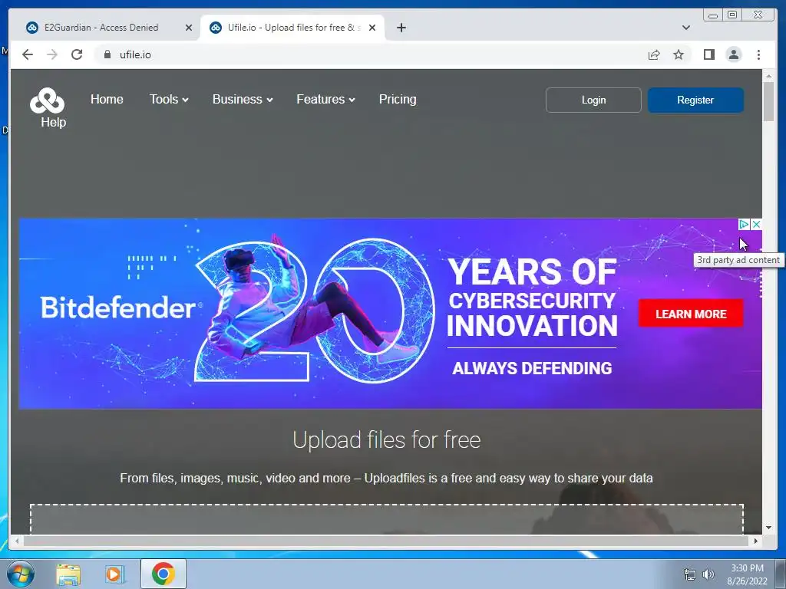Open the tab search chevron
This screenshot has width=786, height=589.
685,28
